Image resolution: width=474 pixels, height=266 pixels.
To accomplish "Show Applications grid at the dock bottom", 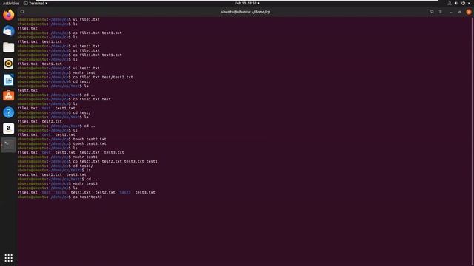I will (8, 258).
